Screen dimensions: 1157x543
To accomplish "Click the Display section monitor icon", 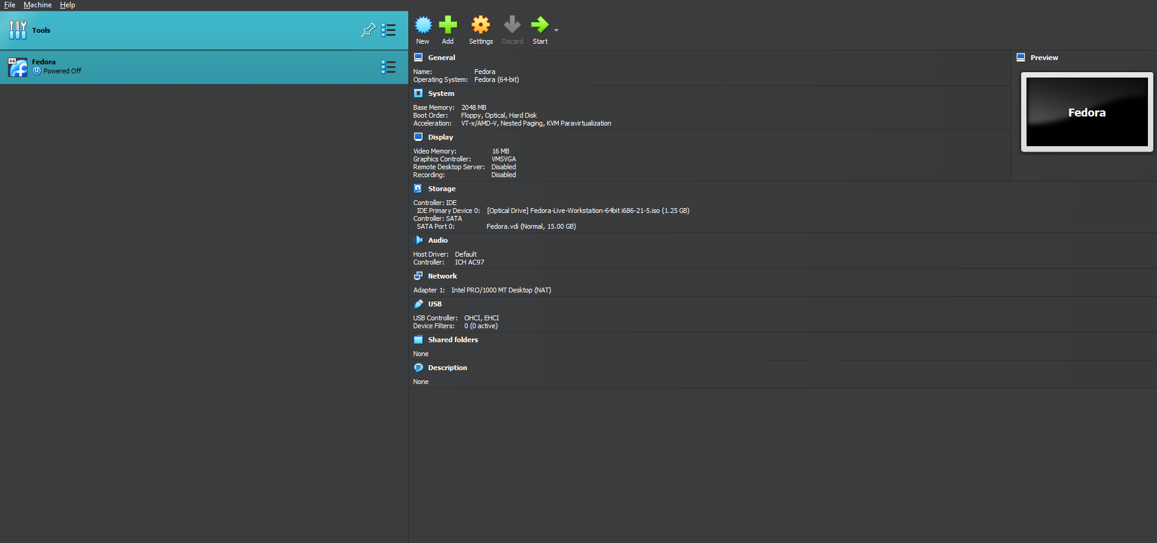I will click(x=418, y=137).
